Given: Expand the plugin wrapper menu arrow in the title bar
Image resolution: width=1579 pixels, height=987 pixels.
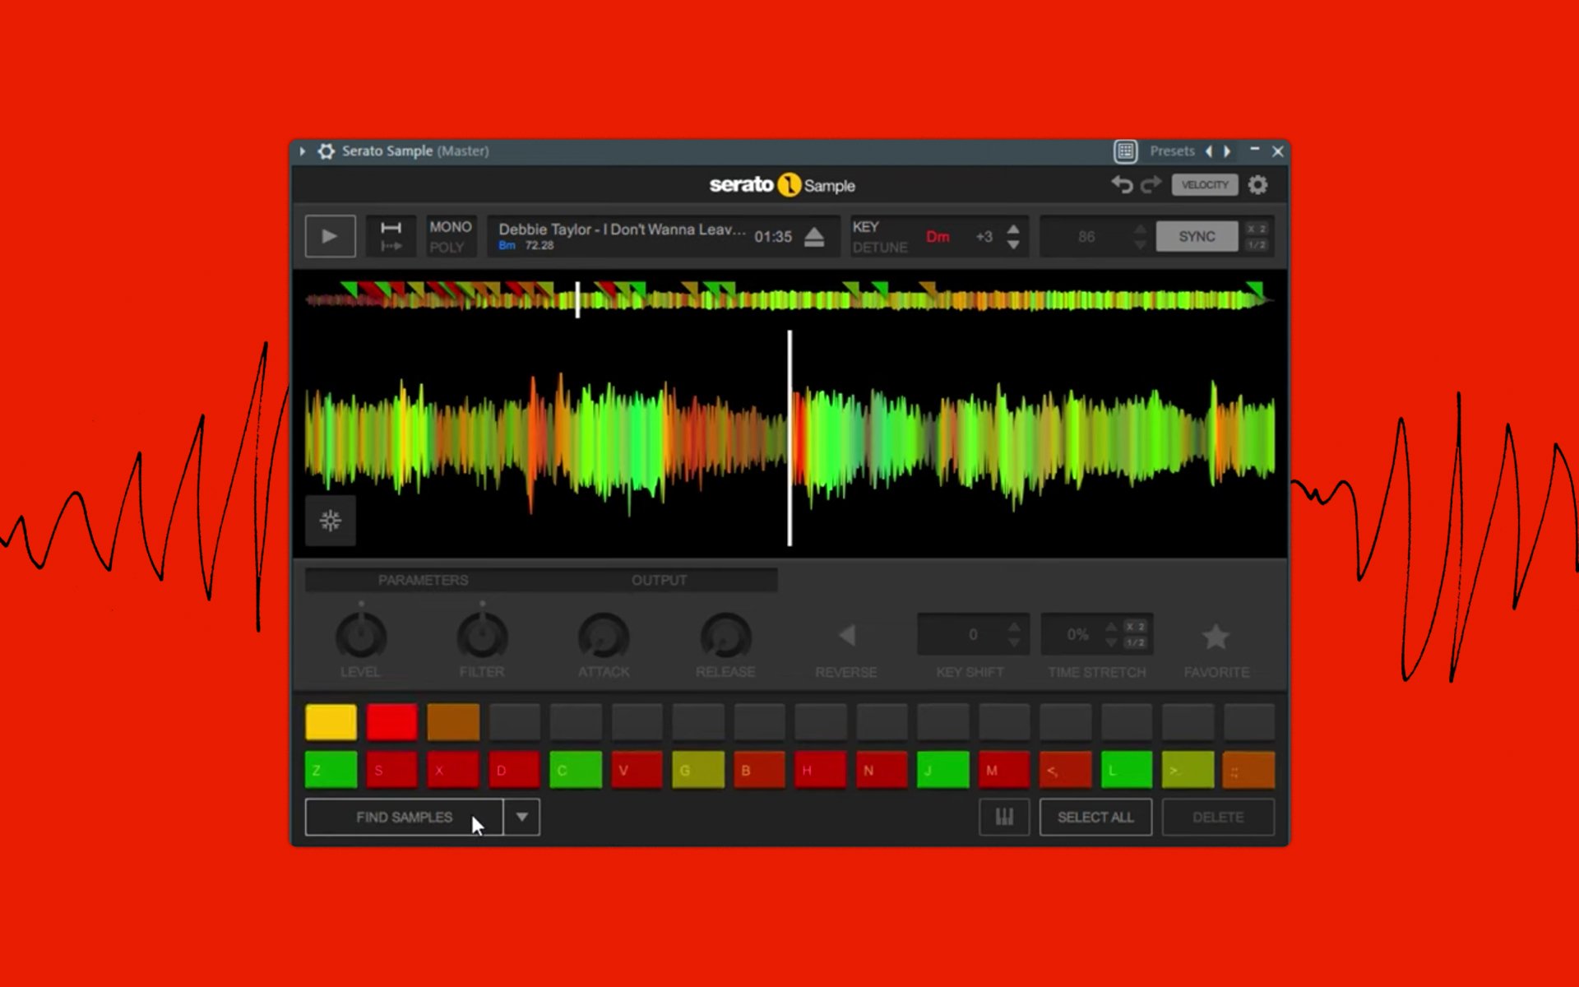Looking at the screenshot, I should [303, 151].
